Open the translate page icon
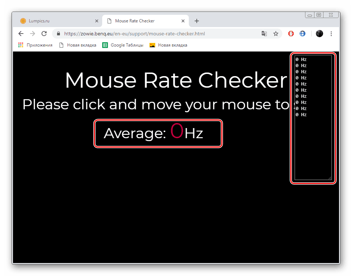Image resolution: width=352 pixels, height=276 pixels. (x=264, y=34)
